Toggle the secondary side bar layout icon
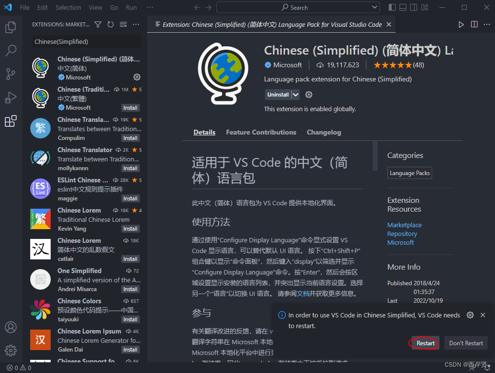495x373 pixels. tap(414, 8)
